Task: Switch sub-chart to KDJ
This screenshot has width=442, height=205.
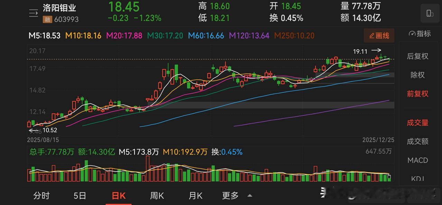Action: point(417,178)
